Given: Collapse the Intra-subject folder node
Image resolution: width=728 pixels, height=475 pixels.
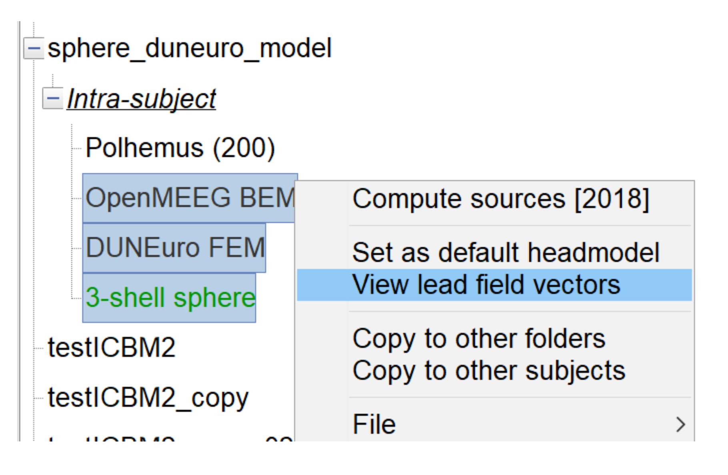Looking at the screenshot, I should [x=52, y=99].
